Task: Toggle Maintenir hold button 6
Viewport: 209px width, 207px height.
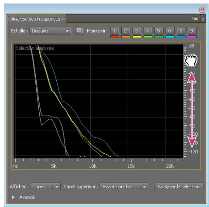Action: tap(170, 31)
